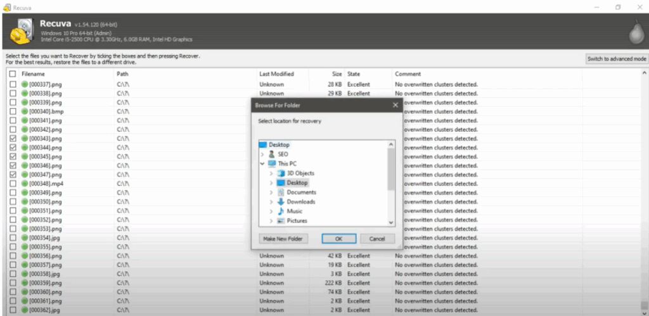
Task: Click Cancel in Browse For Folder
Action: [x=377, y=239]
